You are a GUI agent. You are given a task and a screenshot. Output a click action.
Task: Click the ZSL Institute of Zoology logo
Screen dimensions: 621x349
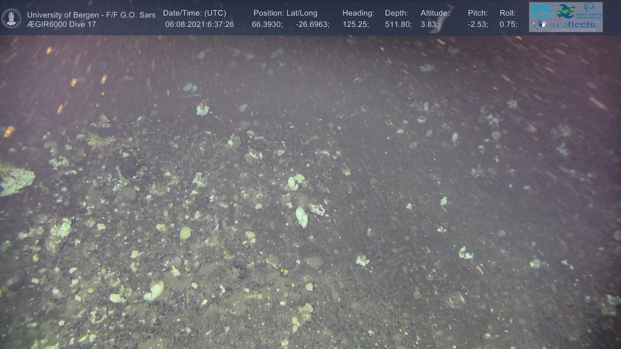(x=542, y=12)
